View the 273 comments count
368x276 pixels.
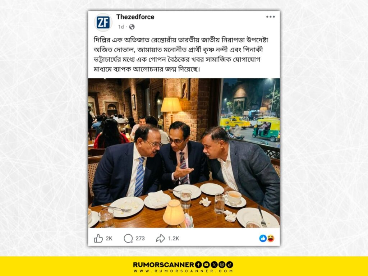(x=140, y=239)
